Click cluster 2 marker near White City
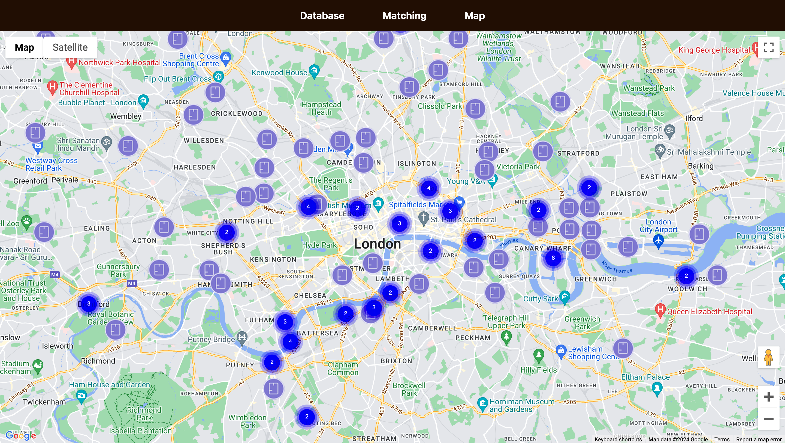 [x=227, y=232]
